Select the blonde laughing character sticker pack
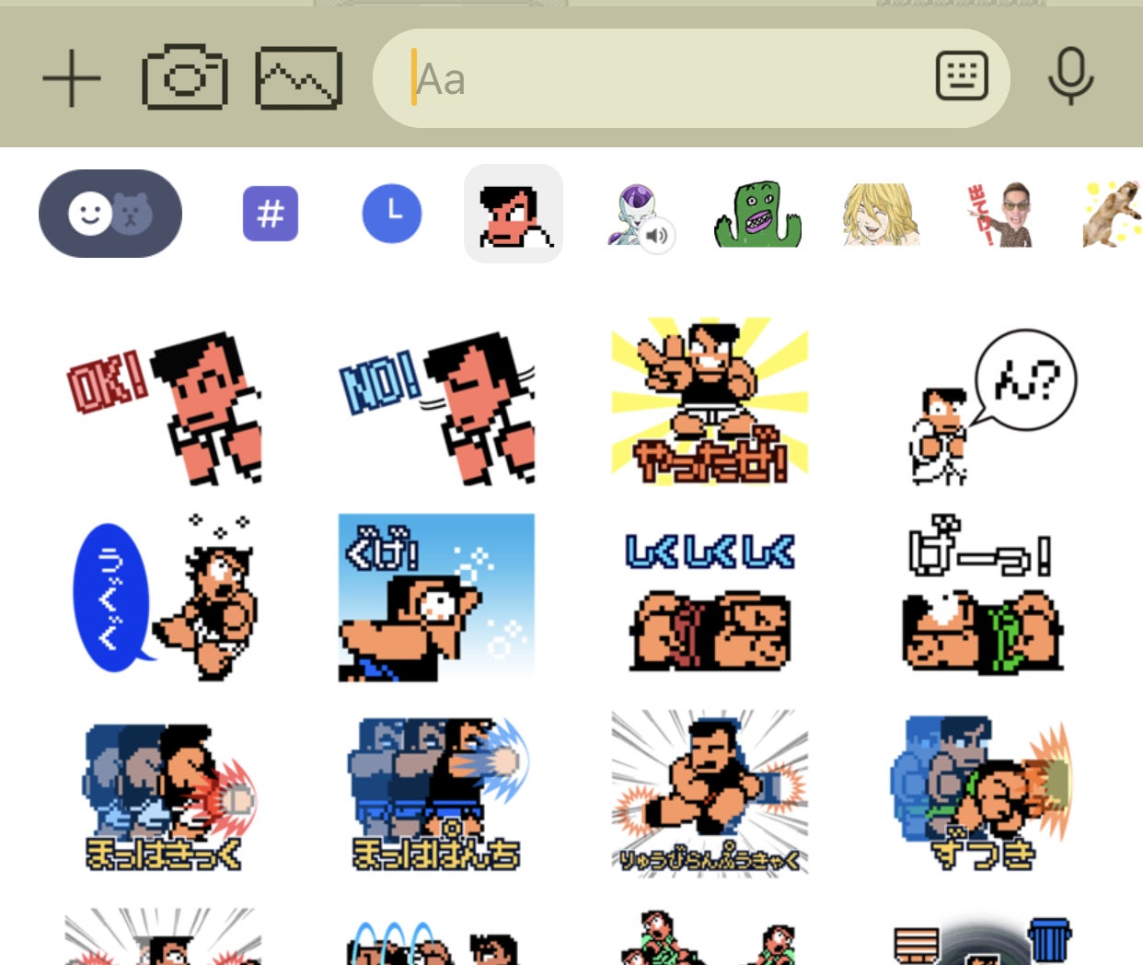The image size is (1143, 965). tap(881, 215)
